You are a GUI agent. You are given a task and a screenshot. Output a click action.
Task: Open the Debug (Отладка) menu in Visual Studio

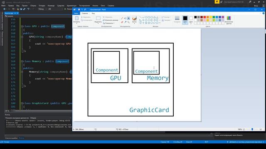42,5
